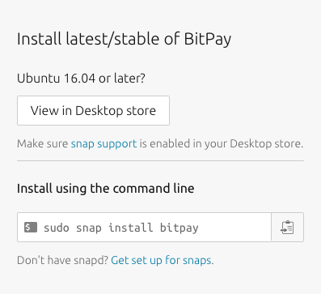This screenshot has width=321, height=294.
Task: Follow the snap support link
Action: click(x=103, y=143)
